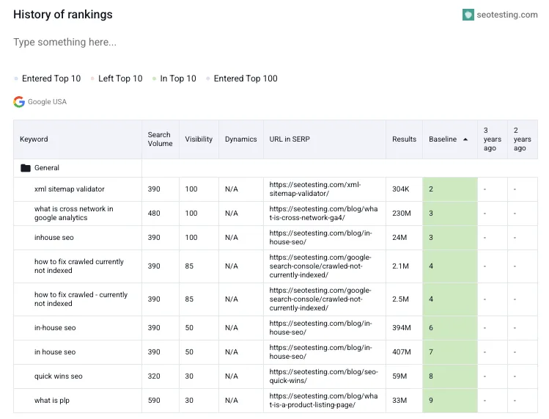Click the 2.1M results value
This screenshot has width=549, height=419.
pyautogui.click(x=400, y=266)
